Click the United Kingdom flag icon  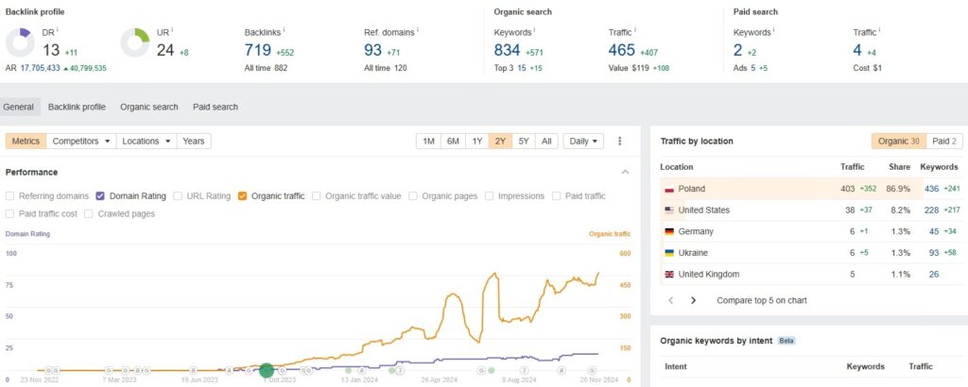point(669,275)
